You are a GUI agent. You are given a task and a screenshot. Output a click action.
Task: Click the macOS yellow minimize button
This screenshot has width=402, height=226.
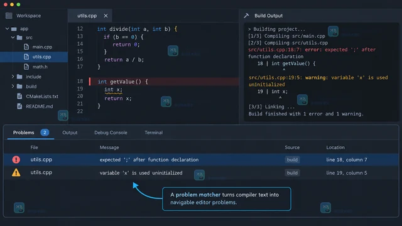(12, 4)
